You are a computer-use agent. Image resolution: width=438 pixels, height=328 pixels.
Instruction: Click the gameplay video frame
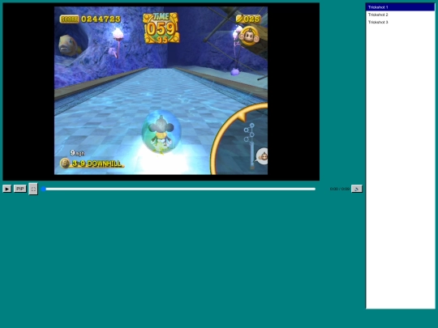tap(161, 92)
